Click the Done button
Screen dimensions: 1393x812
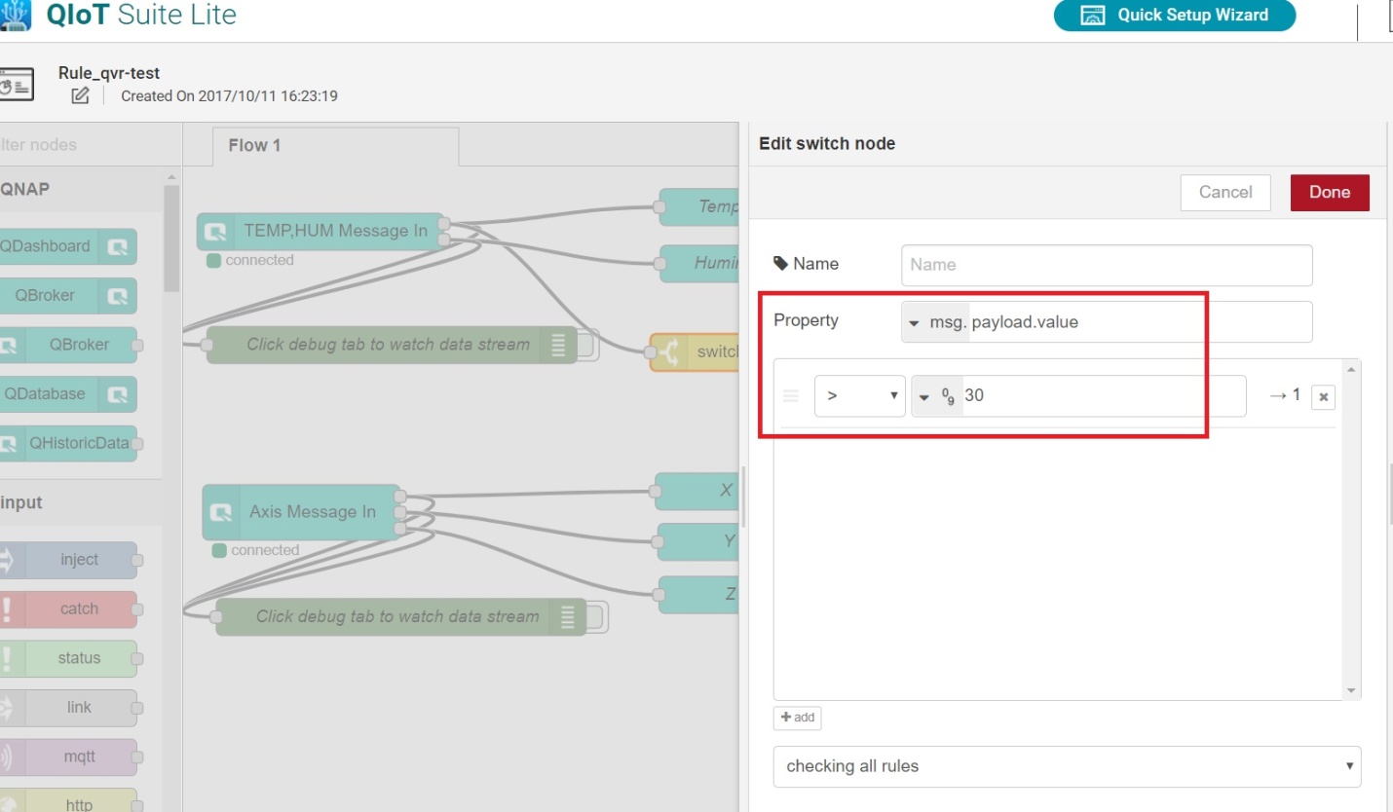coord(1330,192)
